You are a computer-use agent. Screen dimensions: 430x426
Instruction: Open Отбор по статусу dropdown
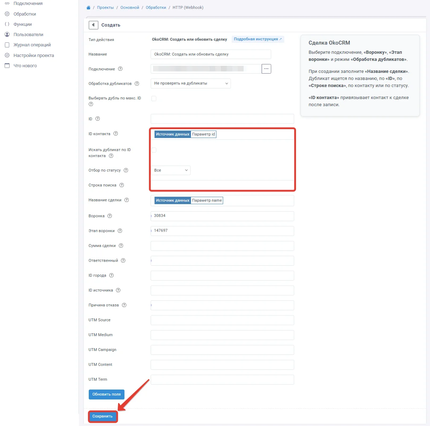(x=170, y=170)
